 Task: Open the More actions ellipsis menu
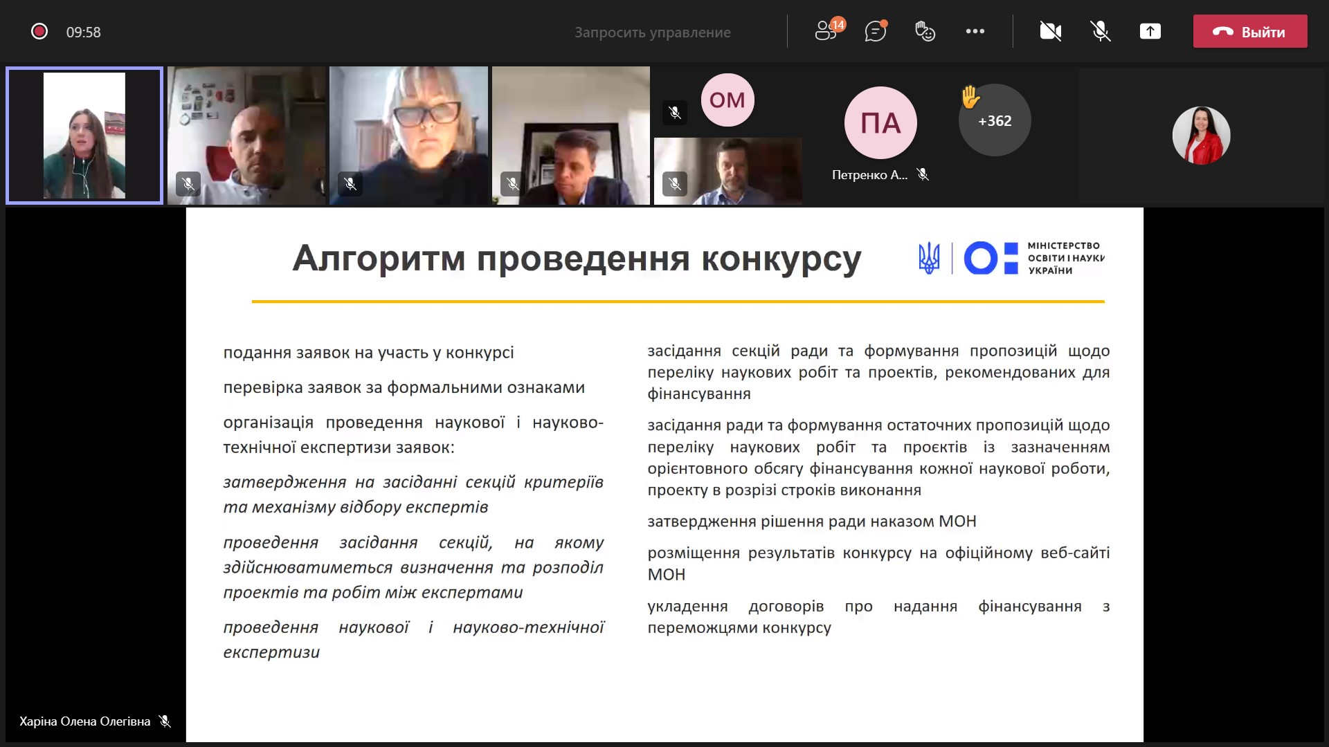tap(975, 31)
